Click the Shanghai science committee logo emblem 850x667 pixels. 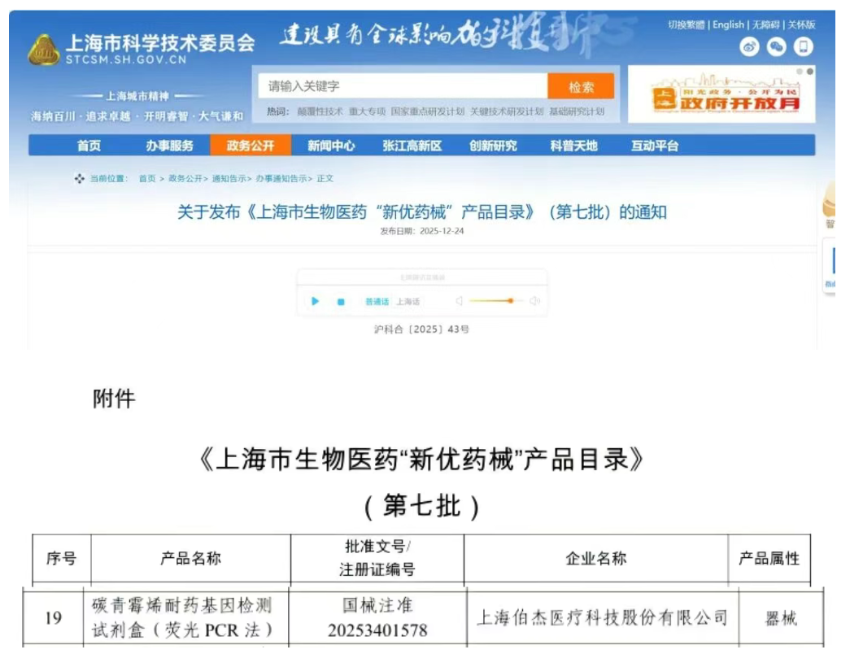point(44,50)
